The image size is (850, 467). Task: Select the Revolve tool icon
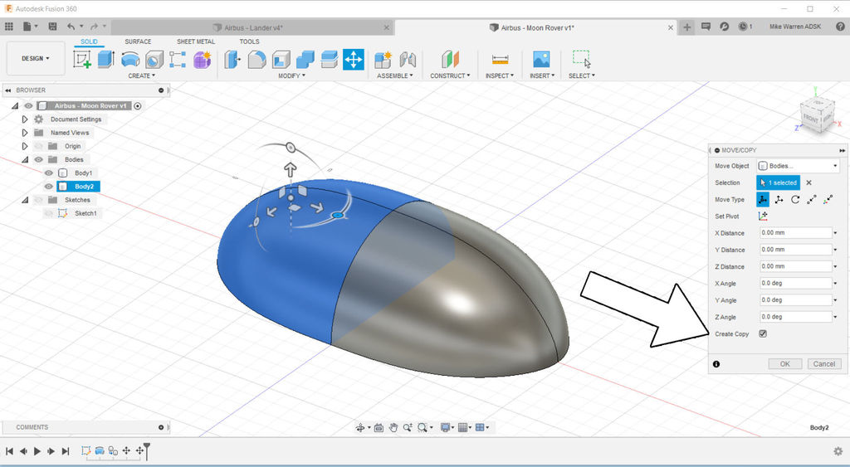(130, 59)
